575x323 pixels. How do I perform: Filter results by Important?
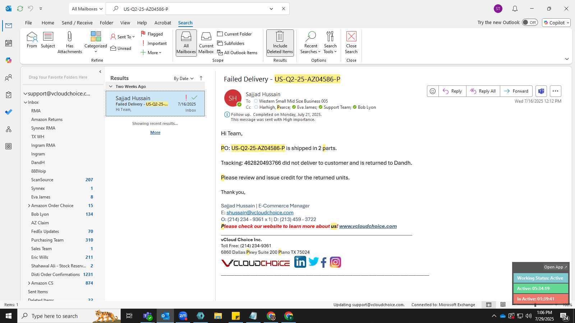click(x=154, y=43)
